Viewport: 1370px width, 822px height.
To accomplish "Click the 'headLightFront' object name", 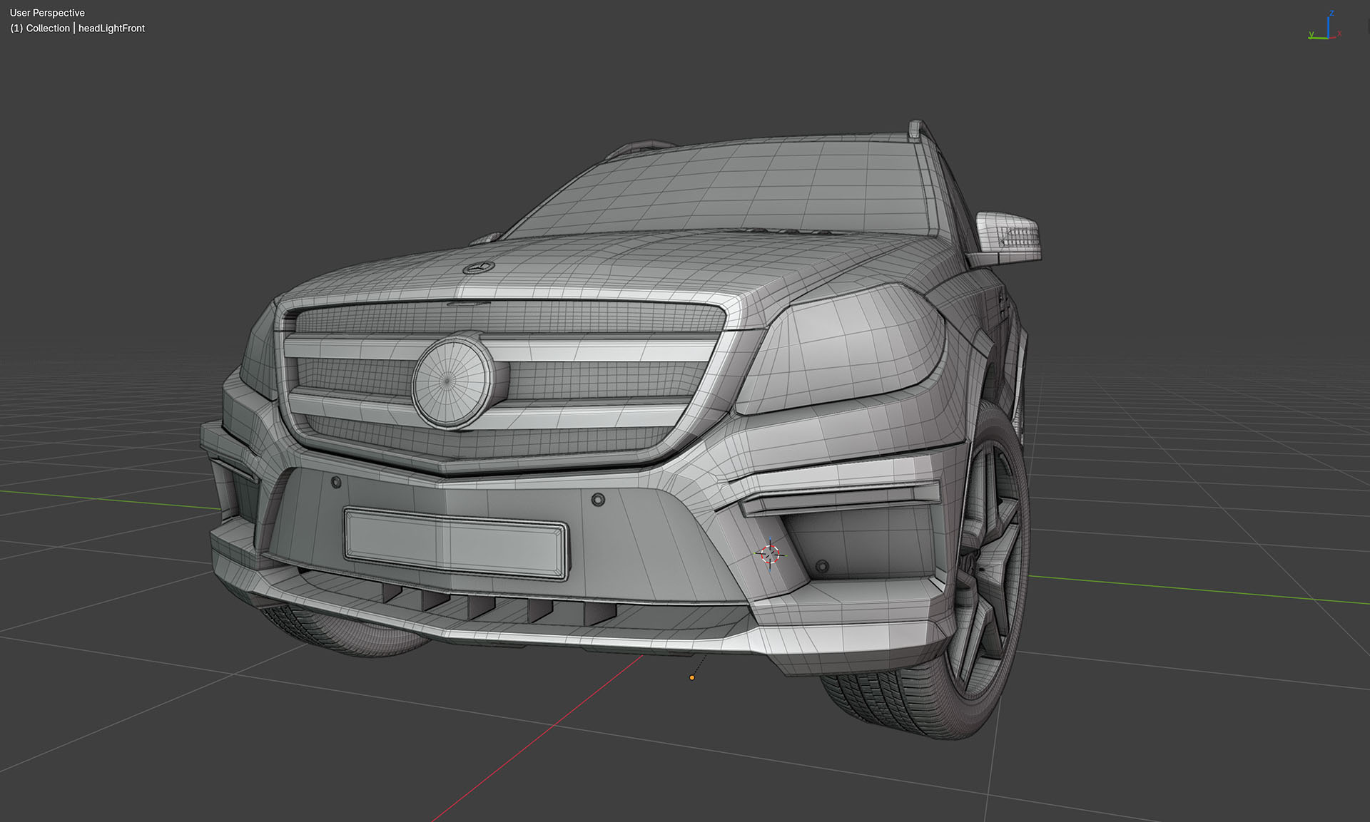I will coord(111,29).
